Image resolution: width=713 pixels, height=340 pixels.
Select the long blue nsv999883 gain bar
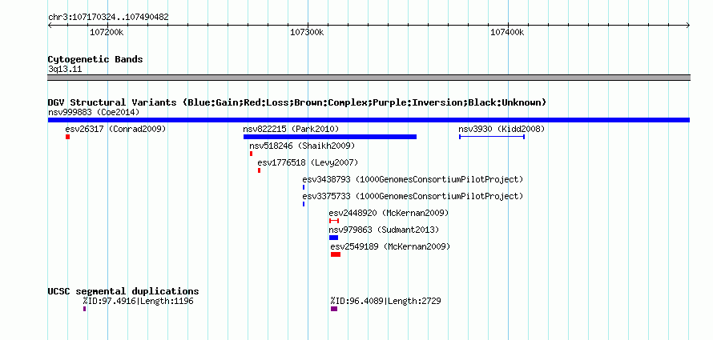coord(369,120)
